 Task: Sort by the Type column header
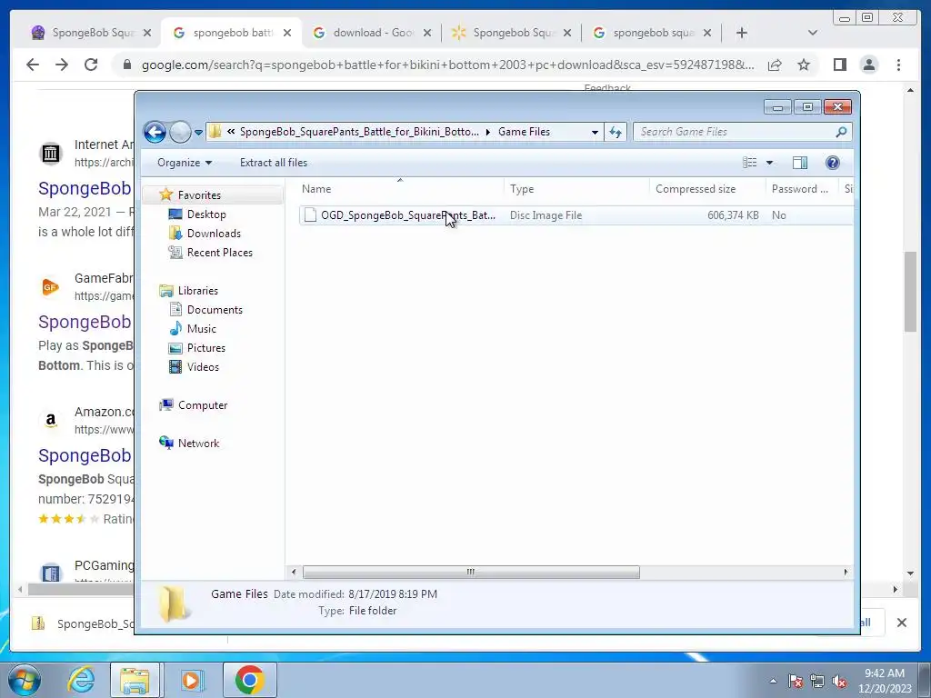(x=576, y=189)
